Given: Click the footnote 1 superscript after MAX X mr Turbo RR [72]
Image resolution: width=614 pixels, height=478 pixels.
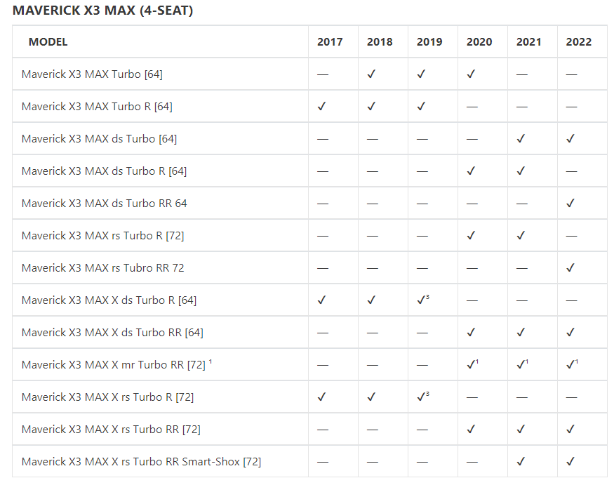Looking at the screenshot, I should tap(211, 362).
